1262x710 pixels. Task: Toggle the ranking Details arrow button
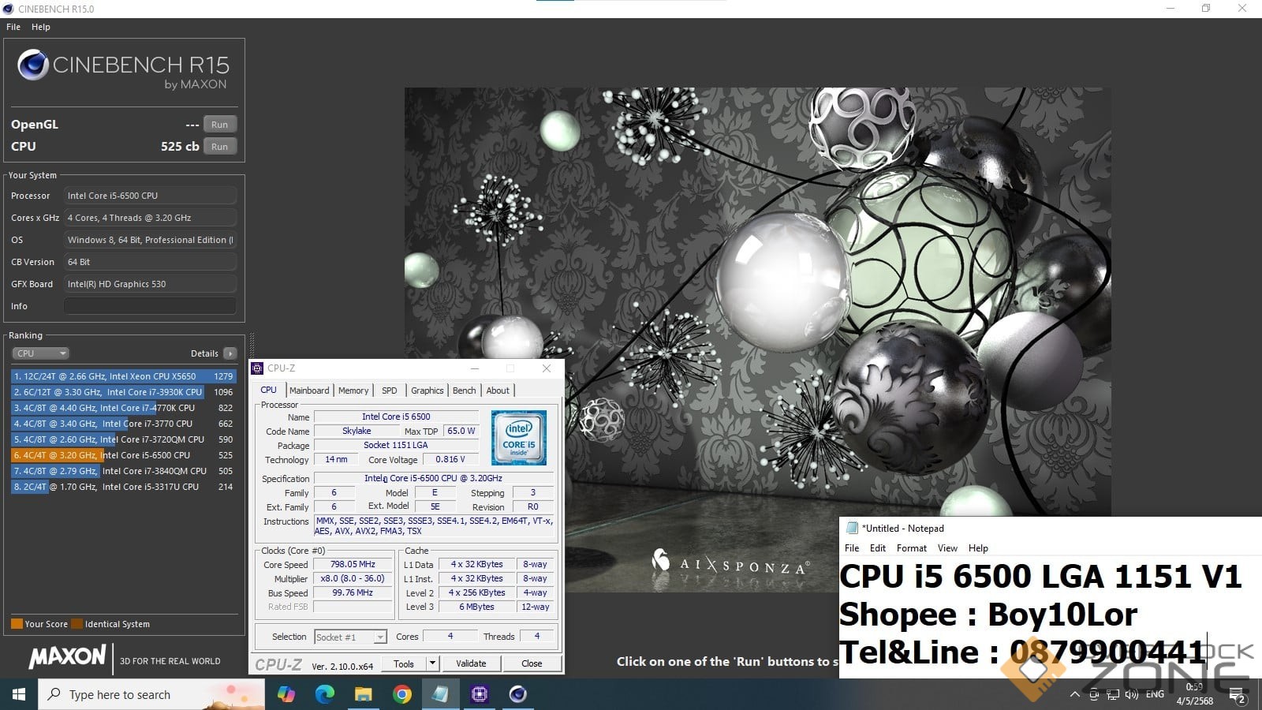tap(230, 353)
